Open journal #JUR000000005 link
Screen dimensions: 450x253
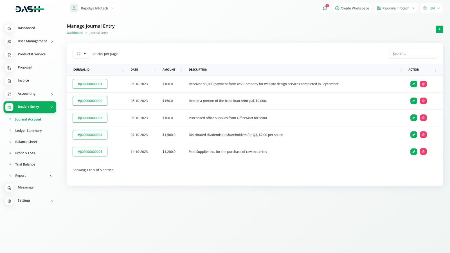(90, 152)
